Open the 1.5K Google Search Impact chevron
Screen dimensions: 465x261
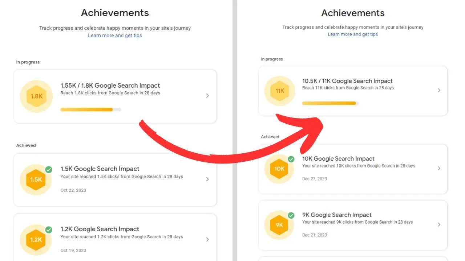207,179
